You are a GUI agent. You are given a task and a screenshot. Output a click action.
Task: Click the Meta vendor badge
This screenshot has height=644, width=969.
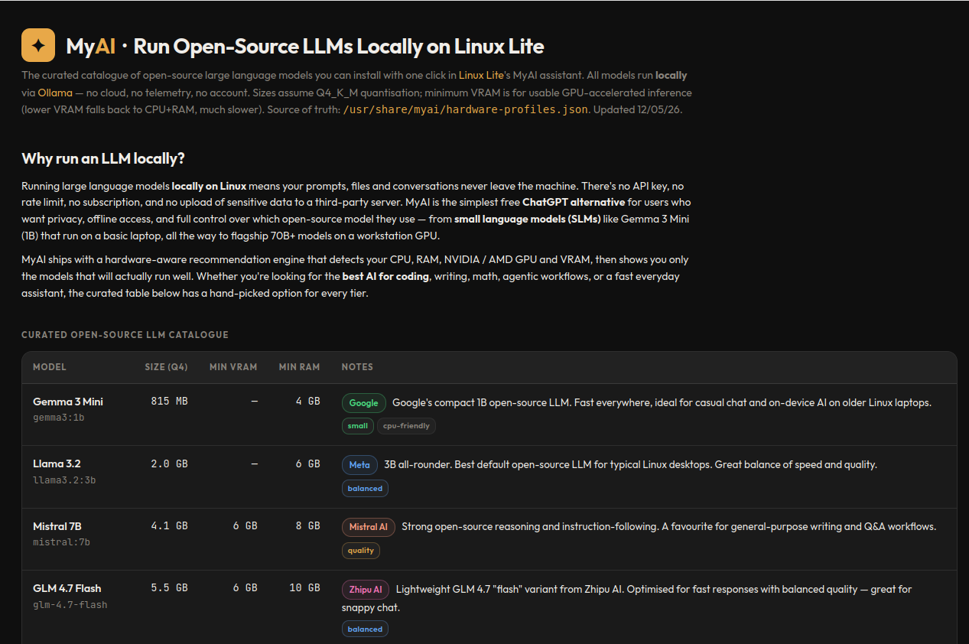click(359, 464)
